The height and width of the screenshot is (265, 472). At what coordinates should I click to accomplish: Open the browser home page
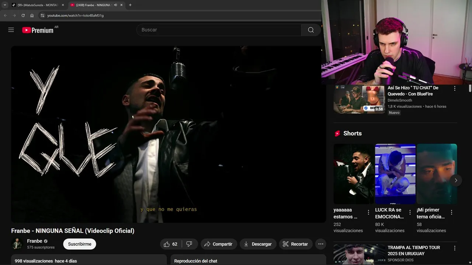click(32, 15)
